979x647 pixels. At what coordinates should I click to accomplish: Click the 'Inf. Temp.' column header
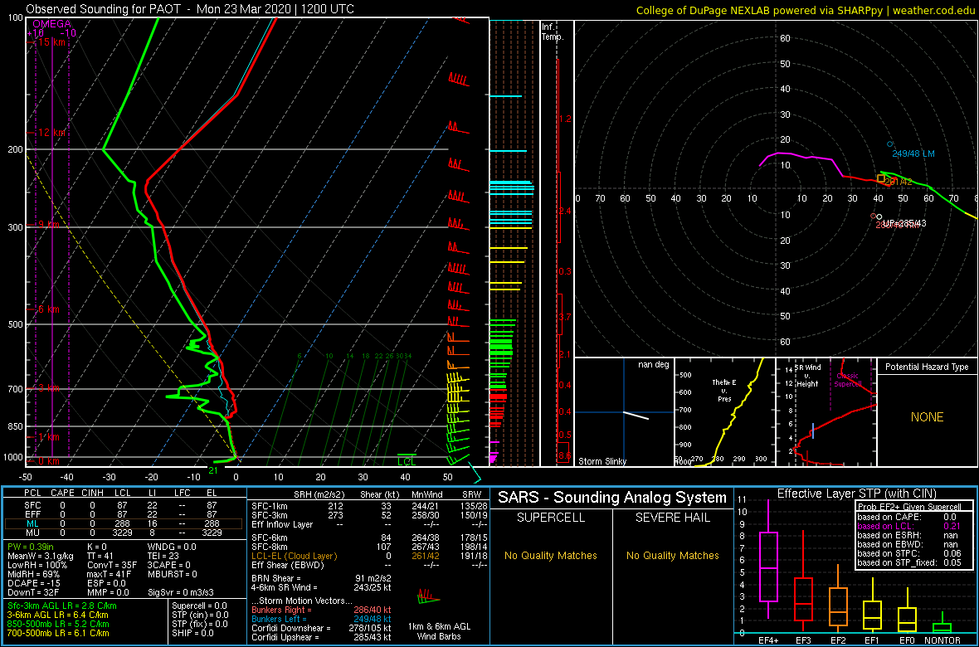(553, 32)
